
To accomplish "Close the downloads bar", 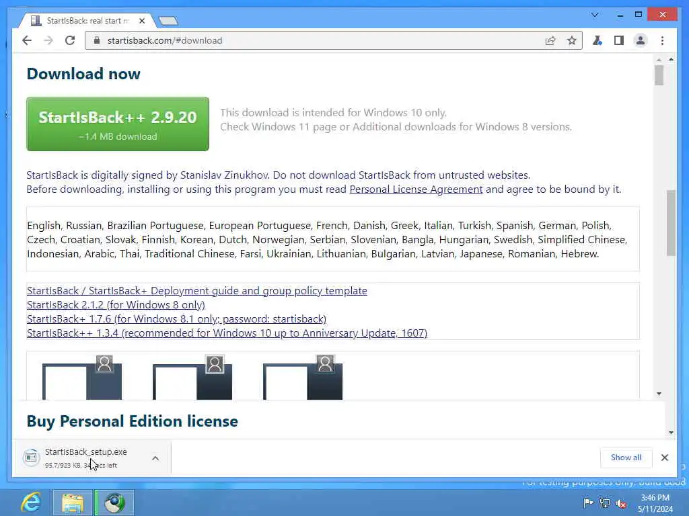I will [x=664, y=458].
